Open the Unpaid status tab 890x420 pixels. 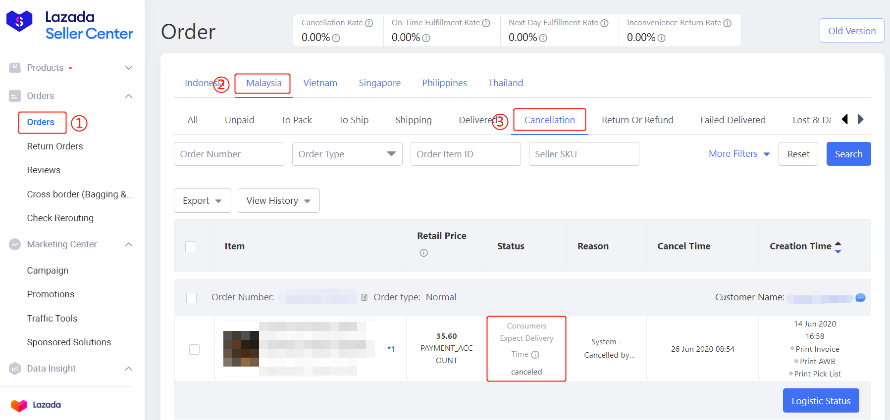239,120
